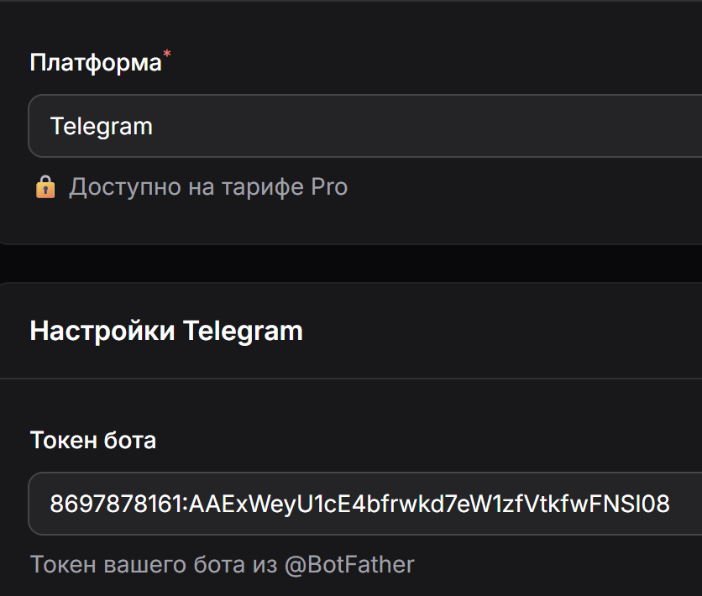The image size is (702, 596).
Task: Click the lock icon beside the Pro notice
Action: point(45,186)
